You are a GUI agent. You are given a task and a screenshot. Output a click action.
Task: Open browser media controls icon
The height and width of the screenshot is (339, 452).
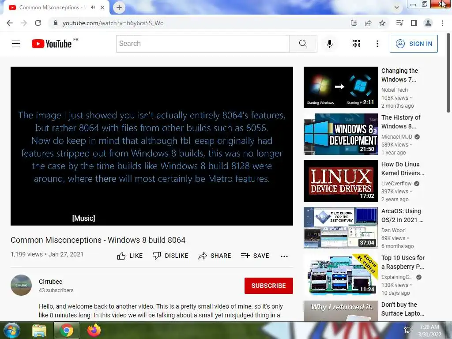pos(399,23)
